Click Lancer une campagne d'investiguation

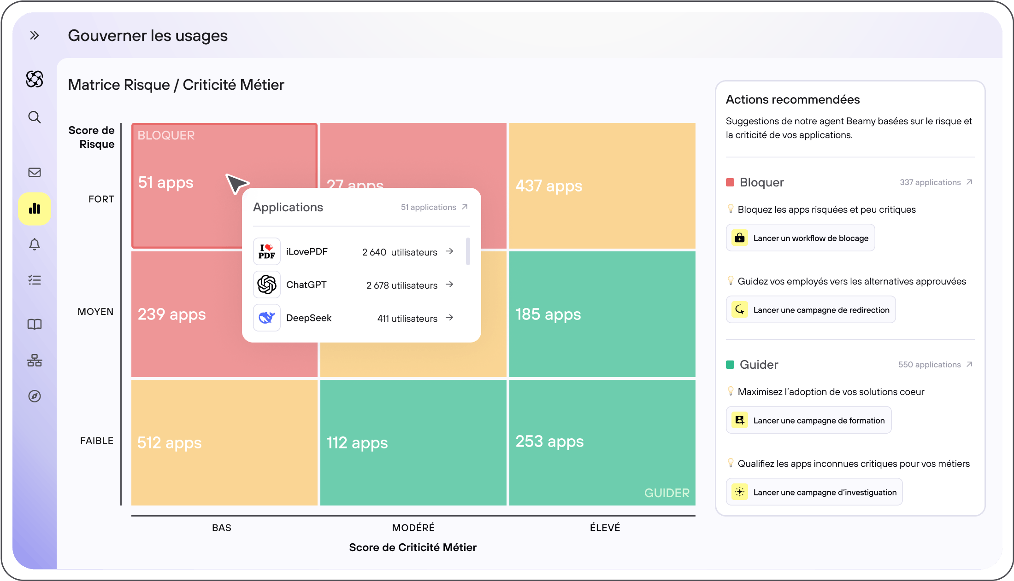point(814,492)
